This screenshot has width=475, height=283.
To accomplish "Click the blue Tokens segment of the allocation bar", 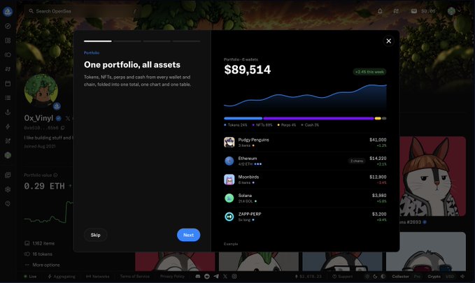I will [x=243, y=118].
